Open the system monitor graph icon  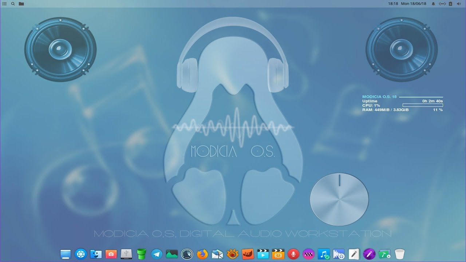(x=172, y=254)
